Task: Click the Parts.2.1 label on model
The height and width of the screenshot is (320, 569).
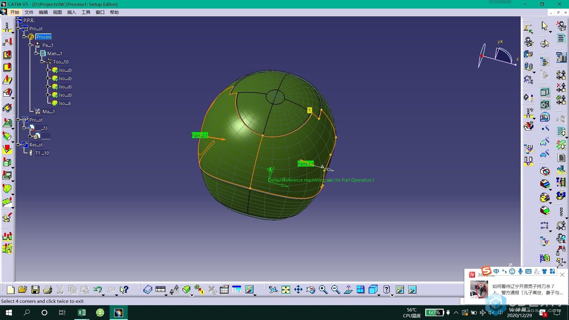Action: click(x=199, y=135)
